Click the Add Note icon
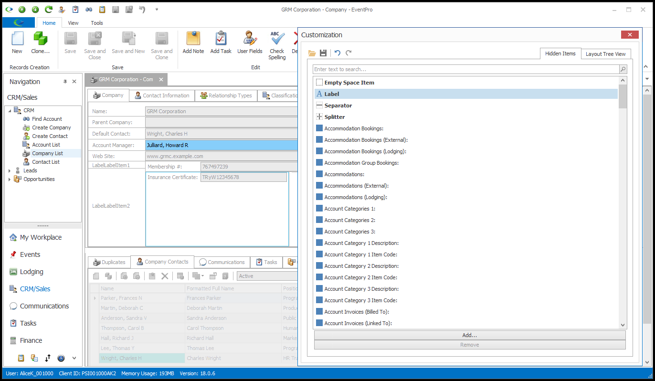The width and height of the screenshot is (655, 381). [193, 39]
